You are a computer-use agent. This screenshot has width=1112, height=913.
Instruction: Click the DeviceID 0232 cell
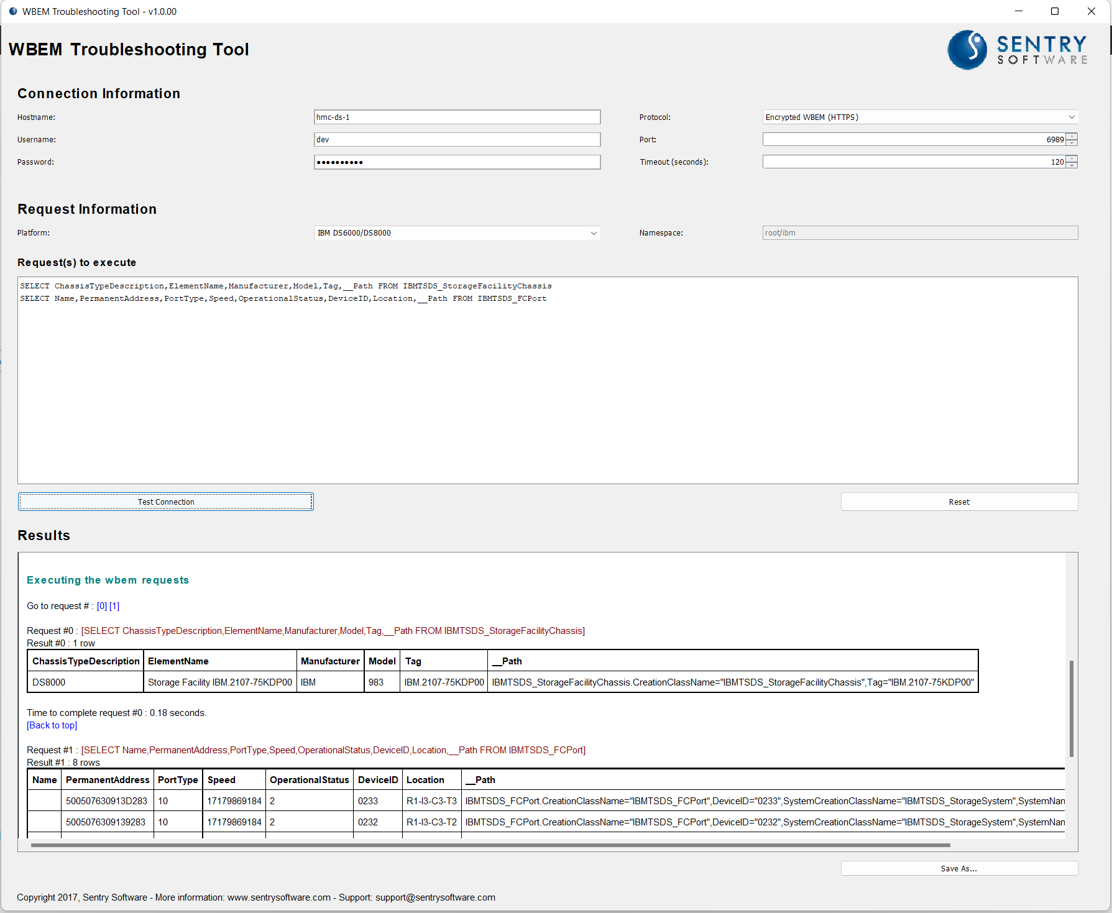click(378, 822)
